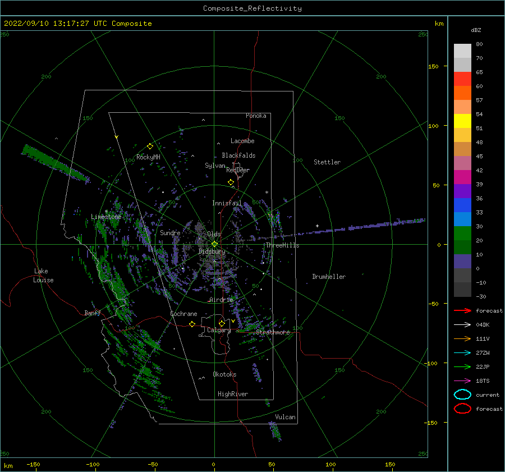Click the yellow diamond marker over Calgary

coord(222,323)
